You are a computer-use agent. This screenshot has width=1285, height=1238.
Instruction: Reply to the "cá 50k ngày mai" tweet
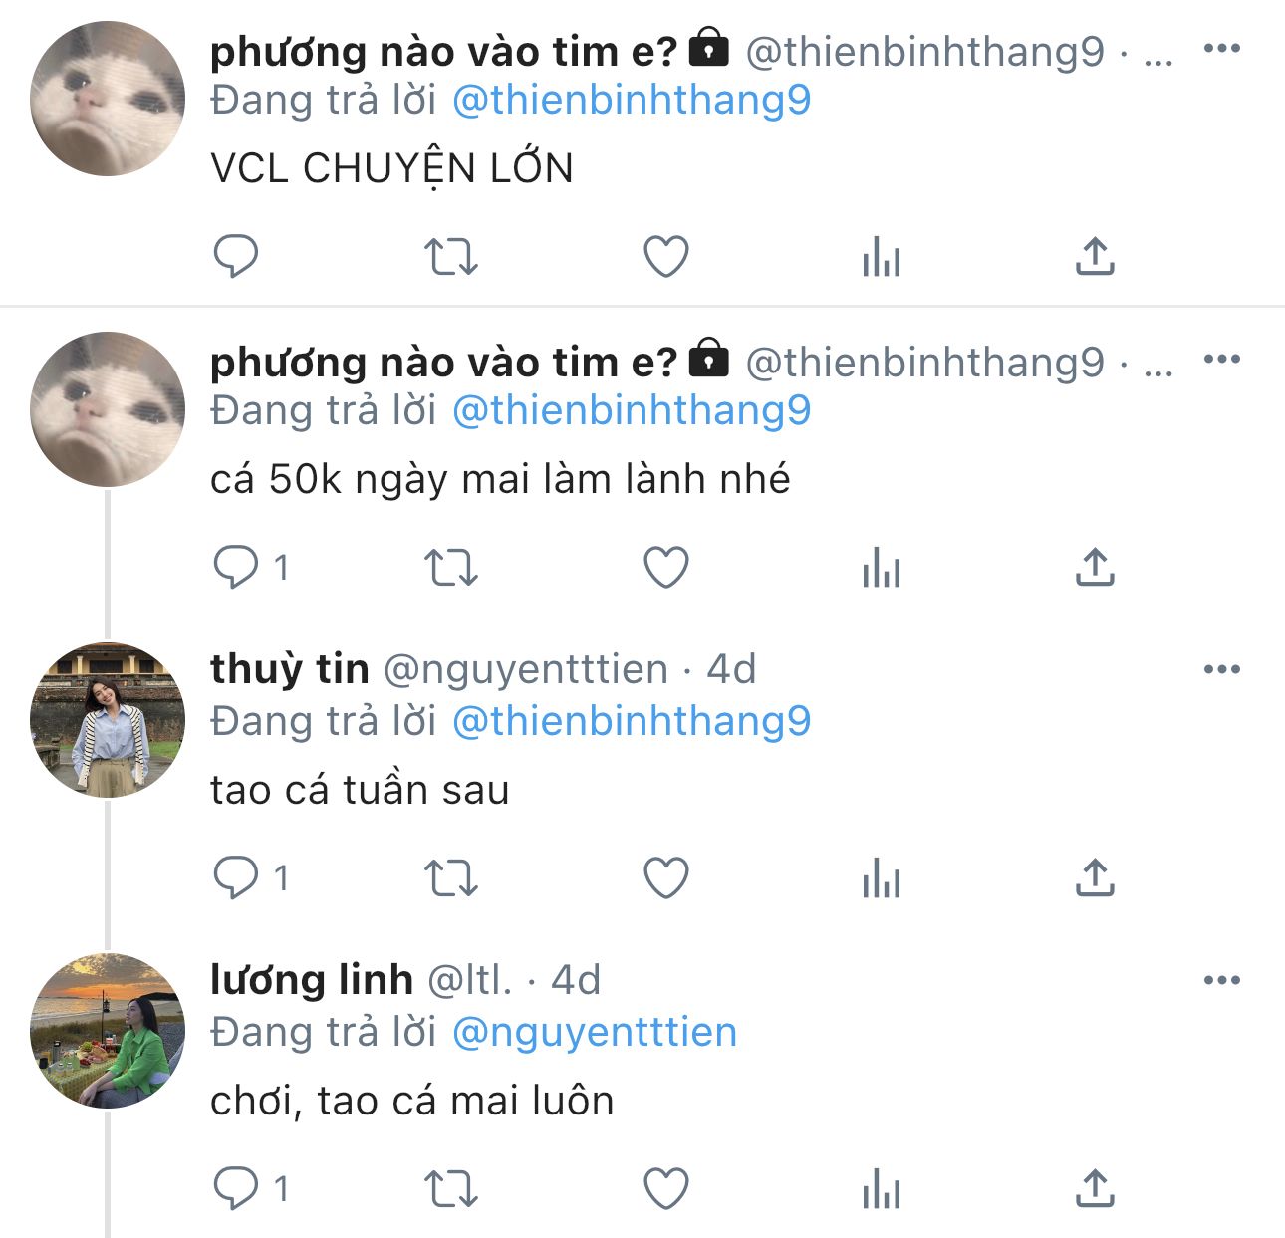[236, 568]
